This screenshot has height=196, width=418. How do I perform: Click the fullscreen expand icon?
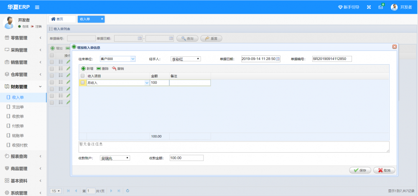tap(369, 7)
